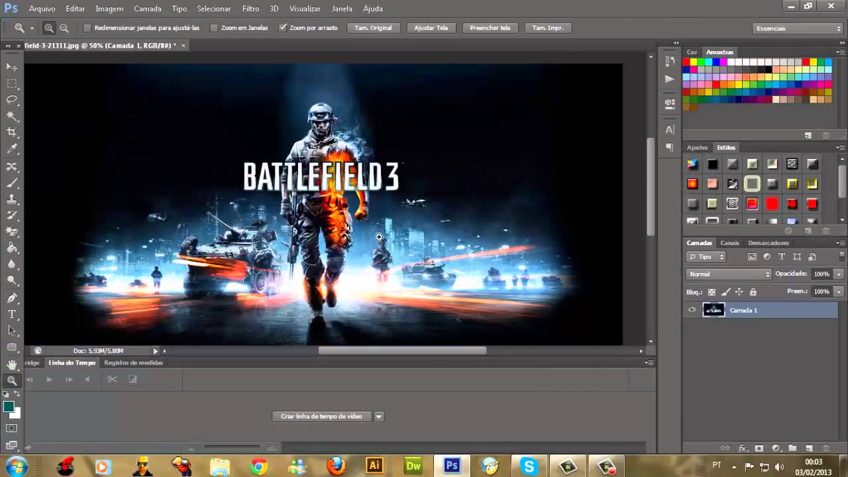The image size is (848, 477).
Task: Open the fx layer style button
Action: (x=743, y=449)
